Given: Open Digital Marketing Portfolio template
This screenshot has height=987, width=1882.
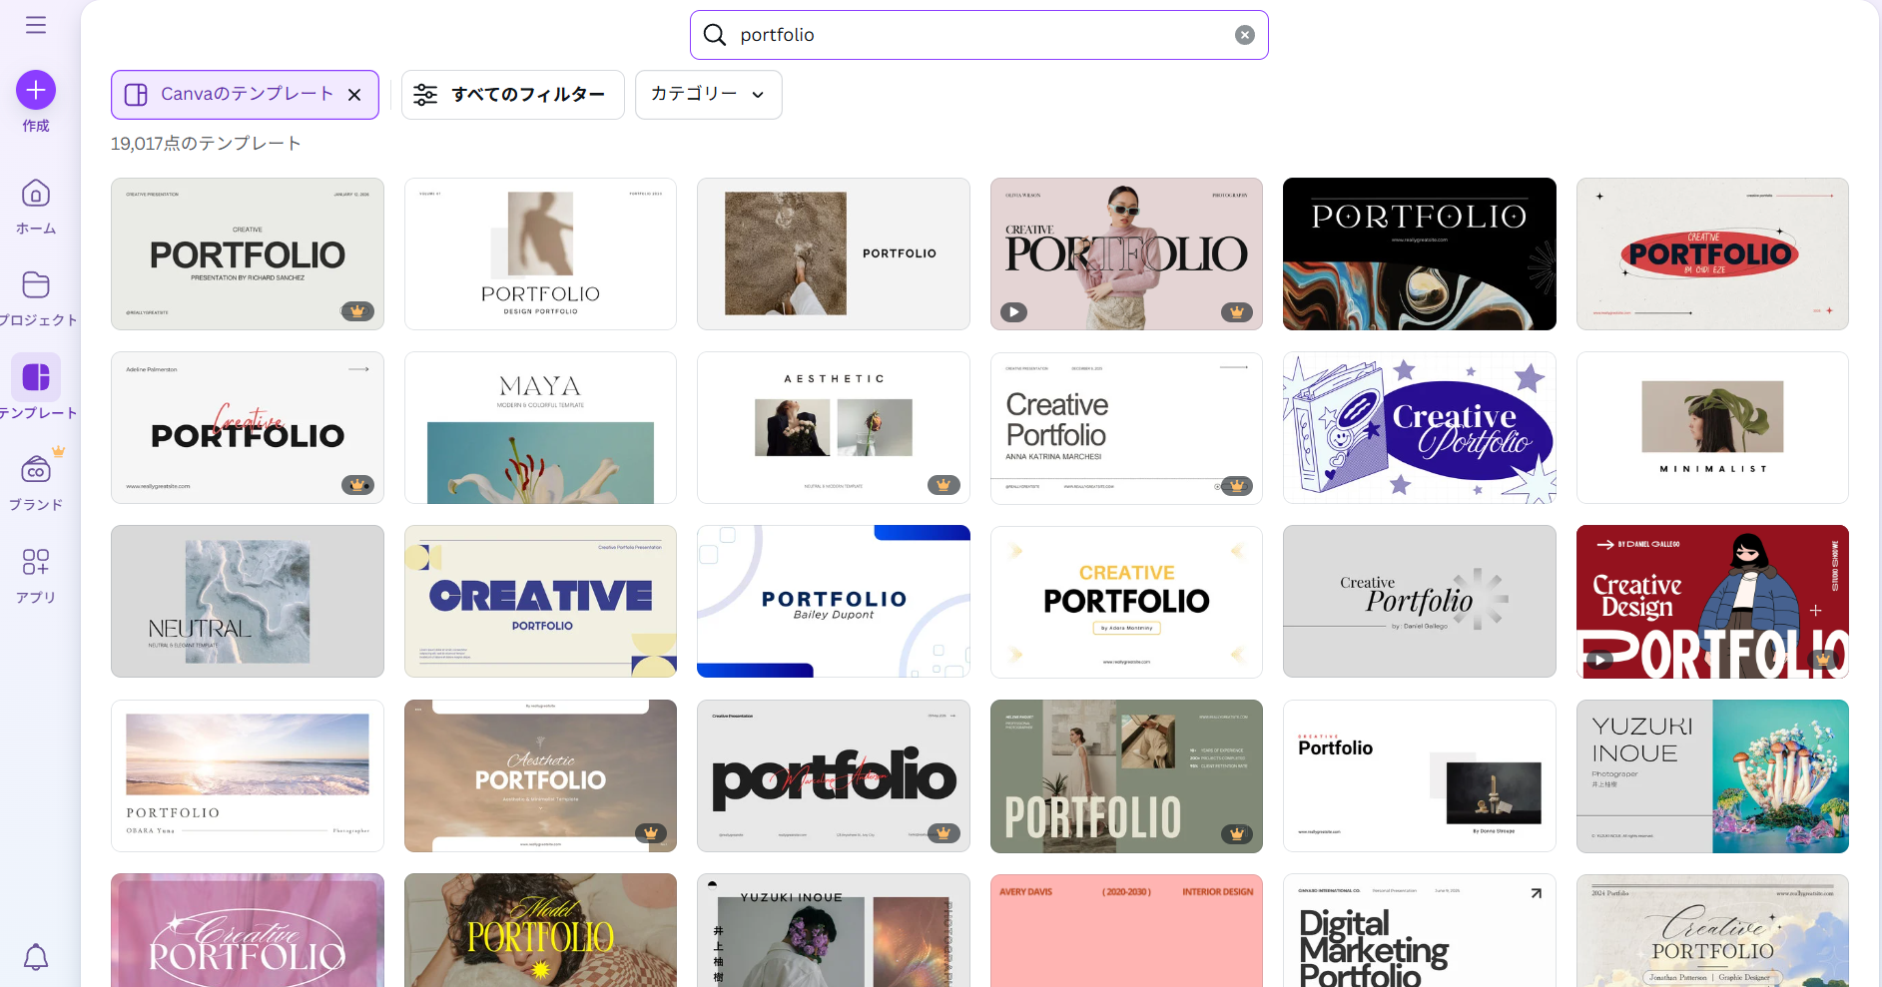Looking at the screenshot, I should (x=1419, y=930).
